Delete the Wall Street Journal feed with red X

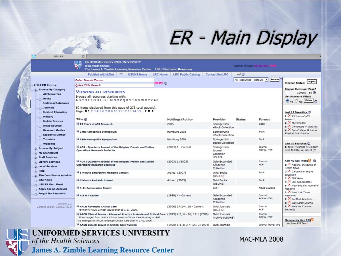coord(289,202)
